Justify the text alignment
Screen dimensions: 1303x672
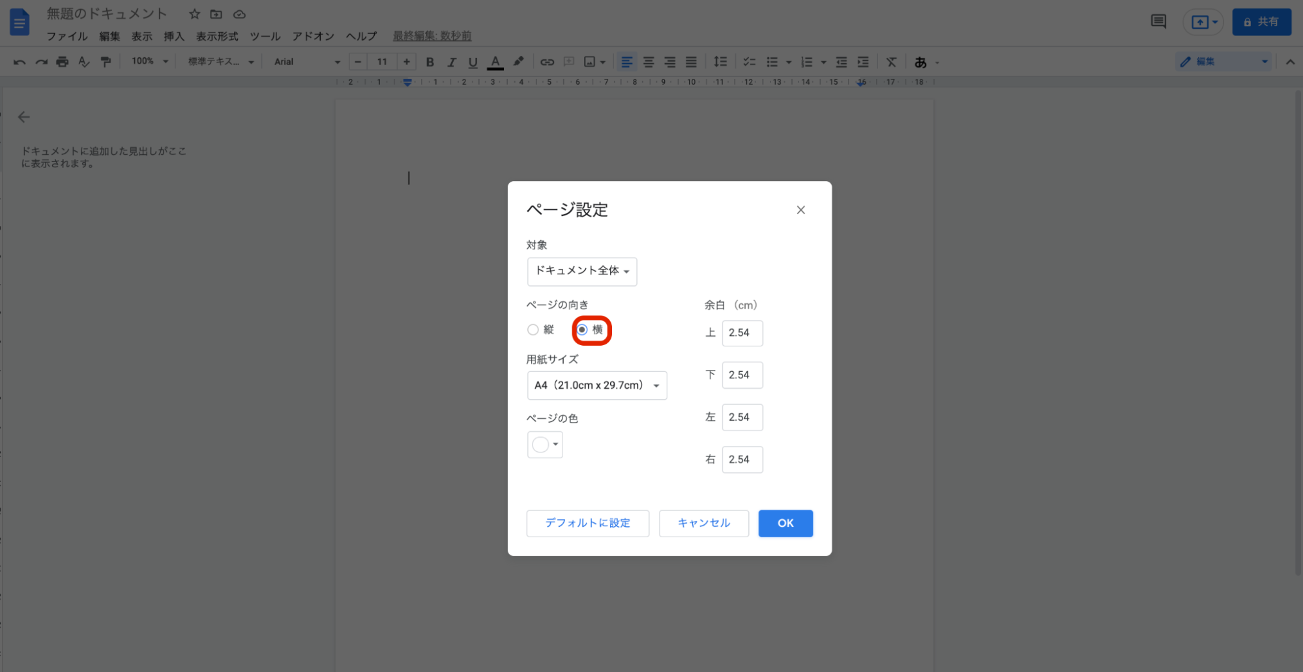point(692,62)
